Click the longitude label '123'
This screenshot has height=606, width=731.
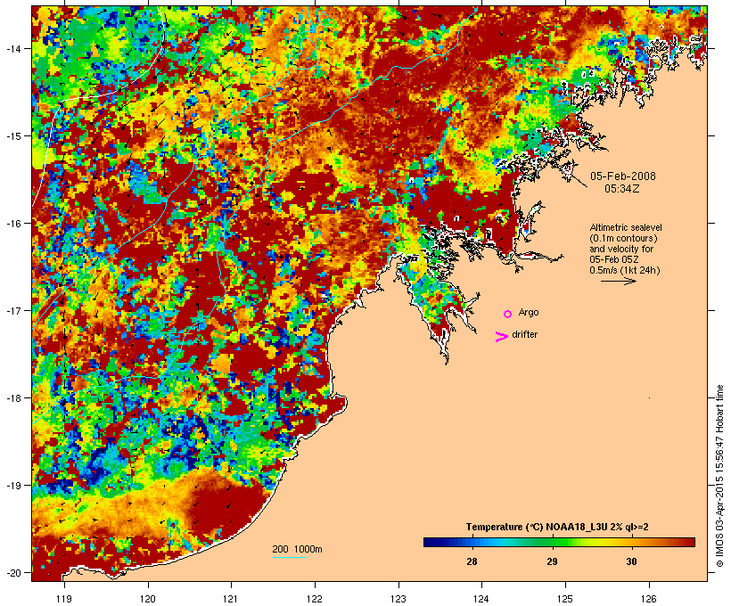coord(398,599)
